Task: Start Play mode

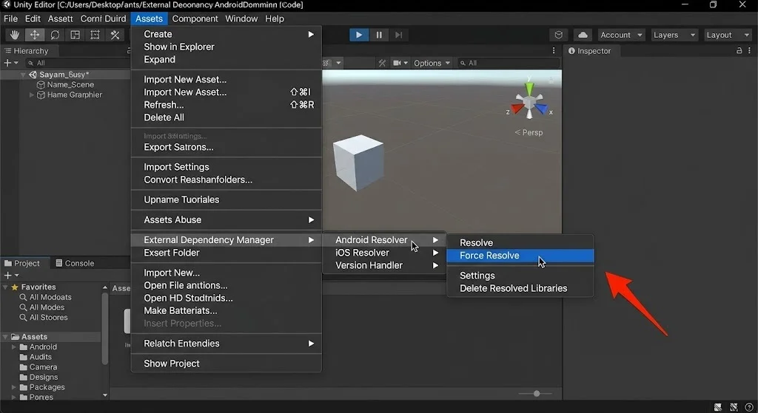Action: pos(359,35)
